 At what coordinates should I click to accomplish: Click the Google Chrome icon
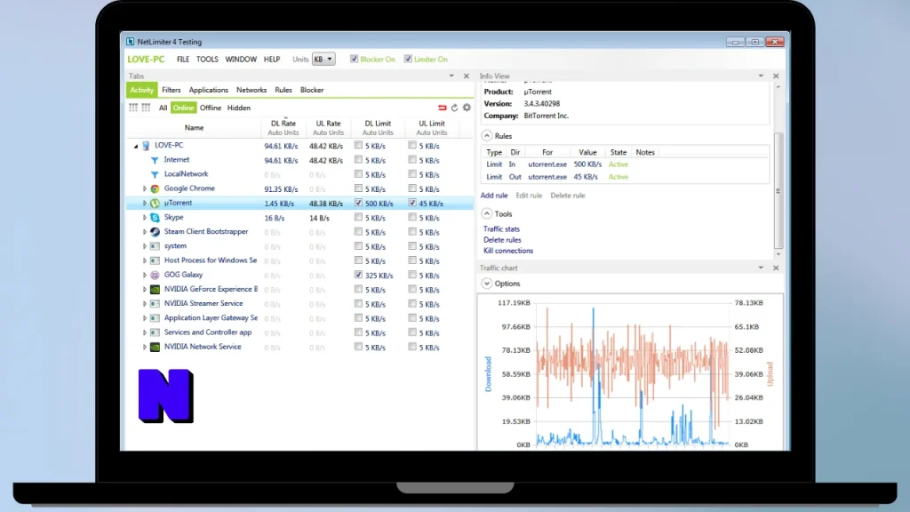click(x=155, y=188)
